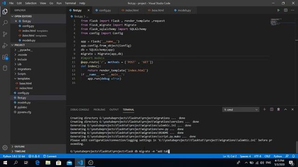The height and width of the screenshot is (167, 298).
Task: Click the terminal command input line
Action: point(120,151)
